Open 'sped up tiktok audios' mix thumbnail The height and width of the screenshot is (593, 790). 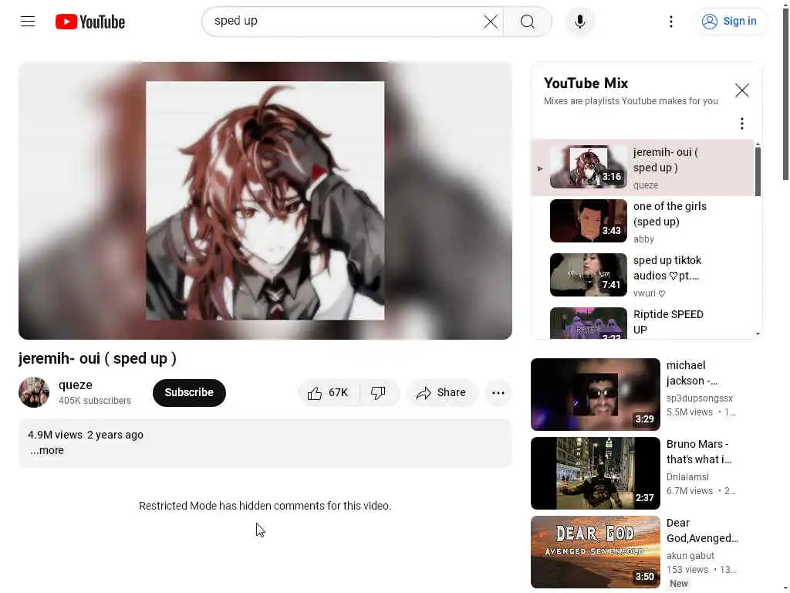tap(589, 275)
